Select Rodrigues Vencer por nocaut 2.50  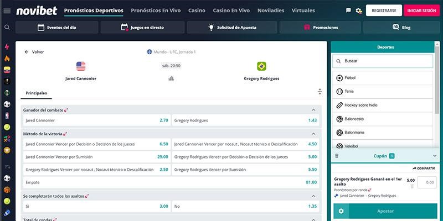pos(96,170)
